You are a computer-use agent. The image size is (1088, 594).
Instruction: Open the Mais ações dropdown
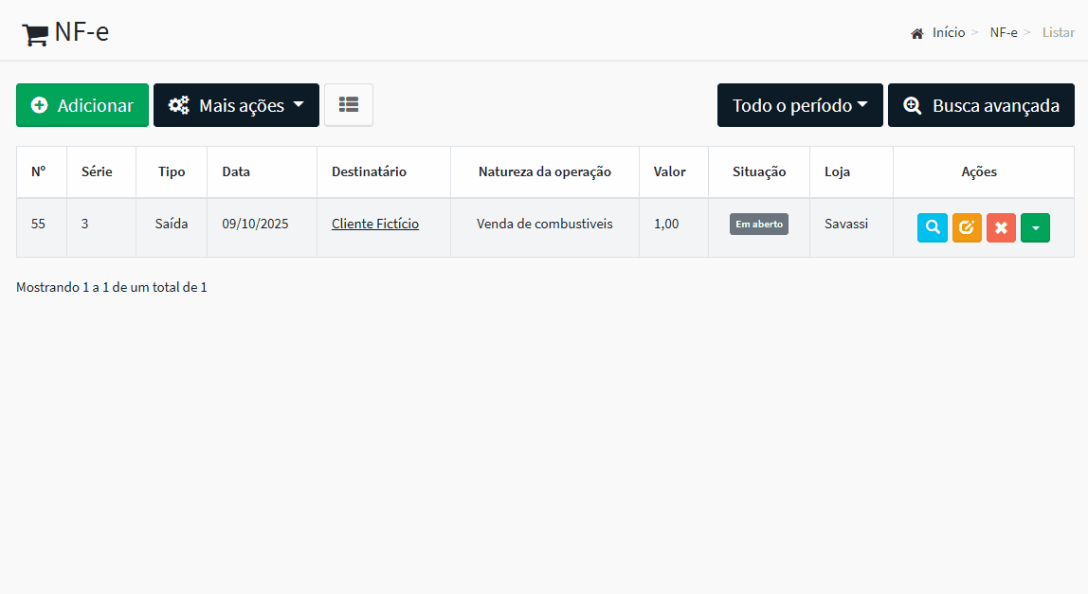pos(236,105)
